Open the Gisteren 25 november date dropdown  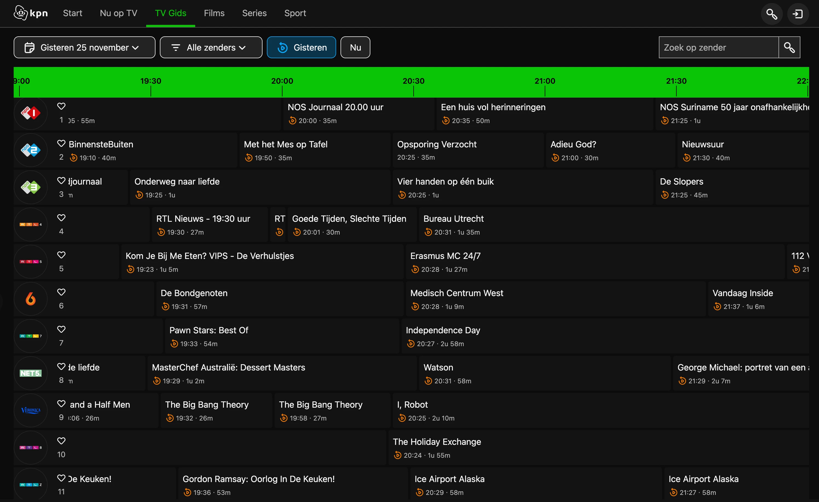84,48
